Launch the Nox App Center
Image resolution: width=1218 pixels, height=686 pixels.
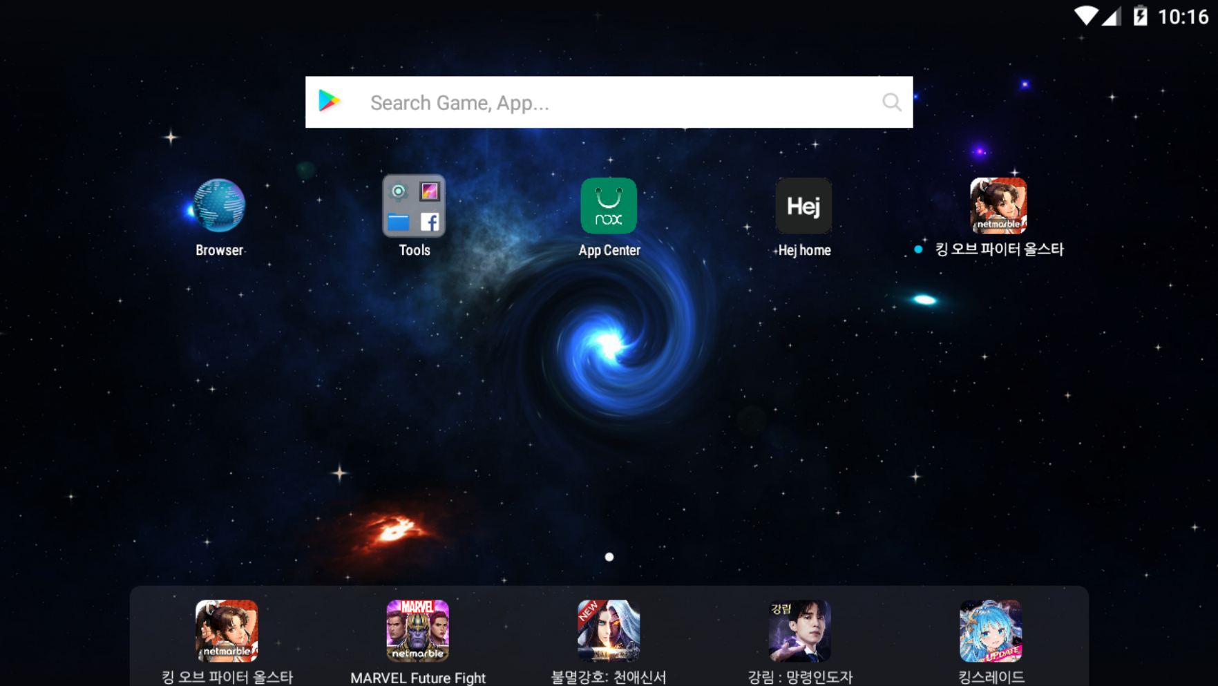[609, 206]
